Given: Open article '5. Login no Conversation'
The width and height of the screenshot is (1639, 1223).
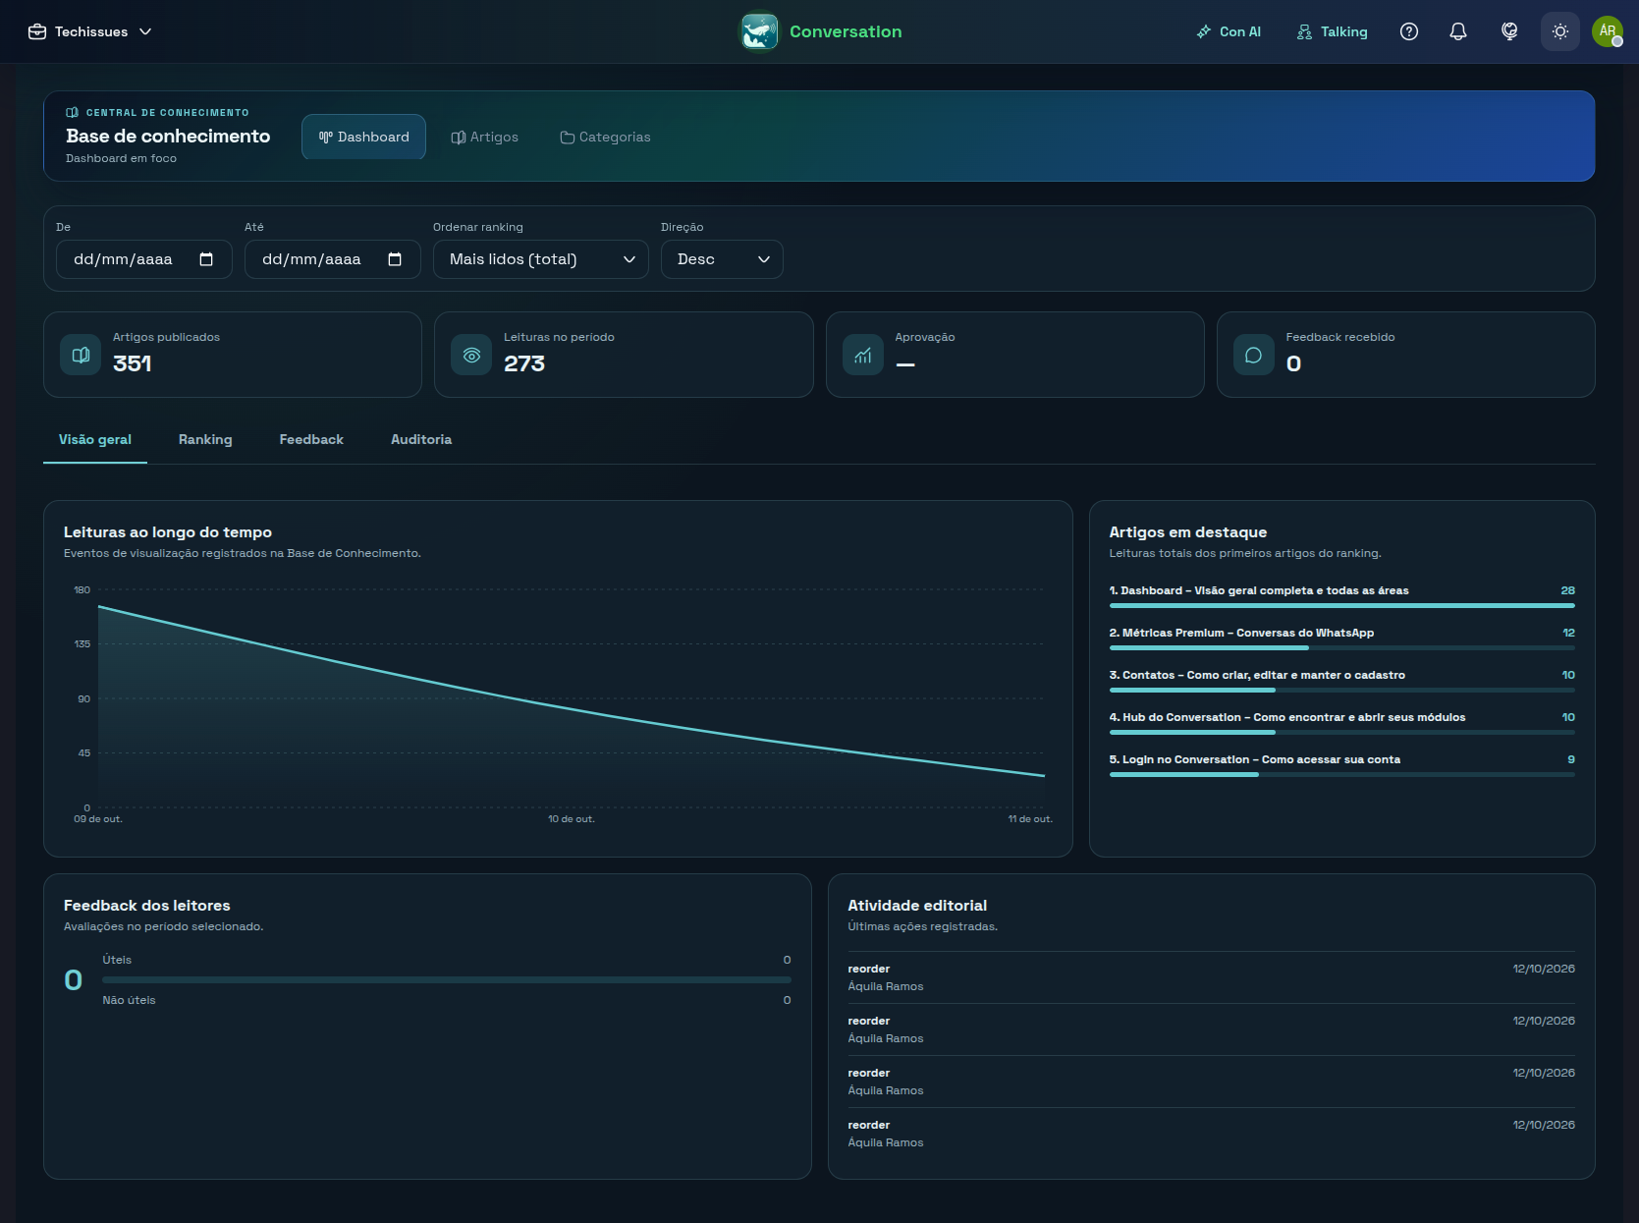Looking at the screenshot, I should click(x=1255, y=759).
